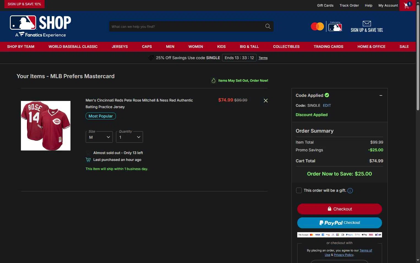Click the Mastercard logo in header
The width and height of the screenshot is (420, 263).
[x=317, y=26]
